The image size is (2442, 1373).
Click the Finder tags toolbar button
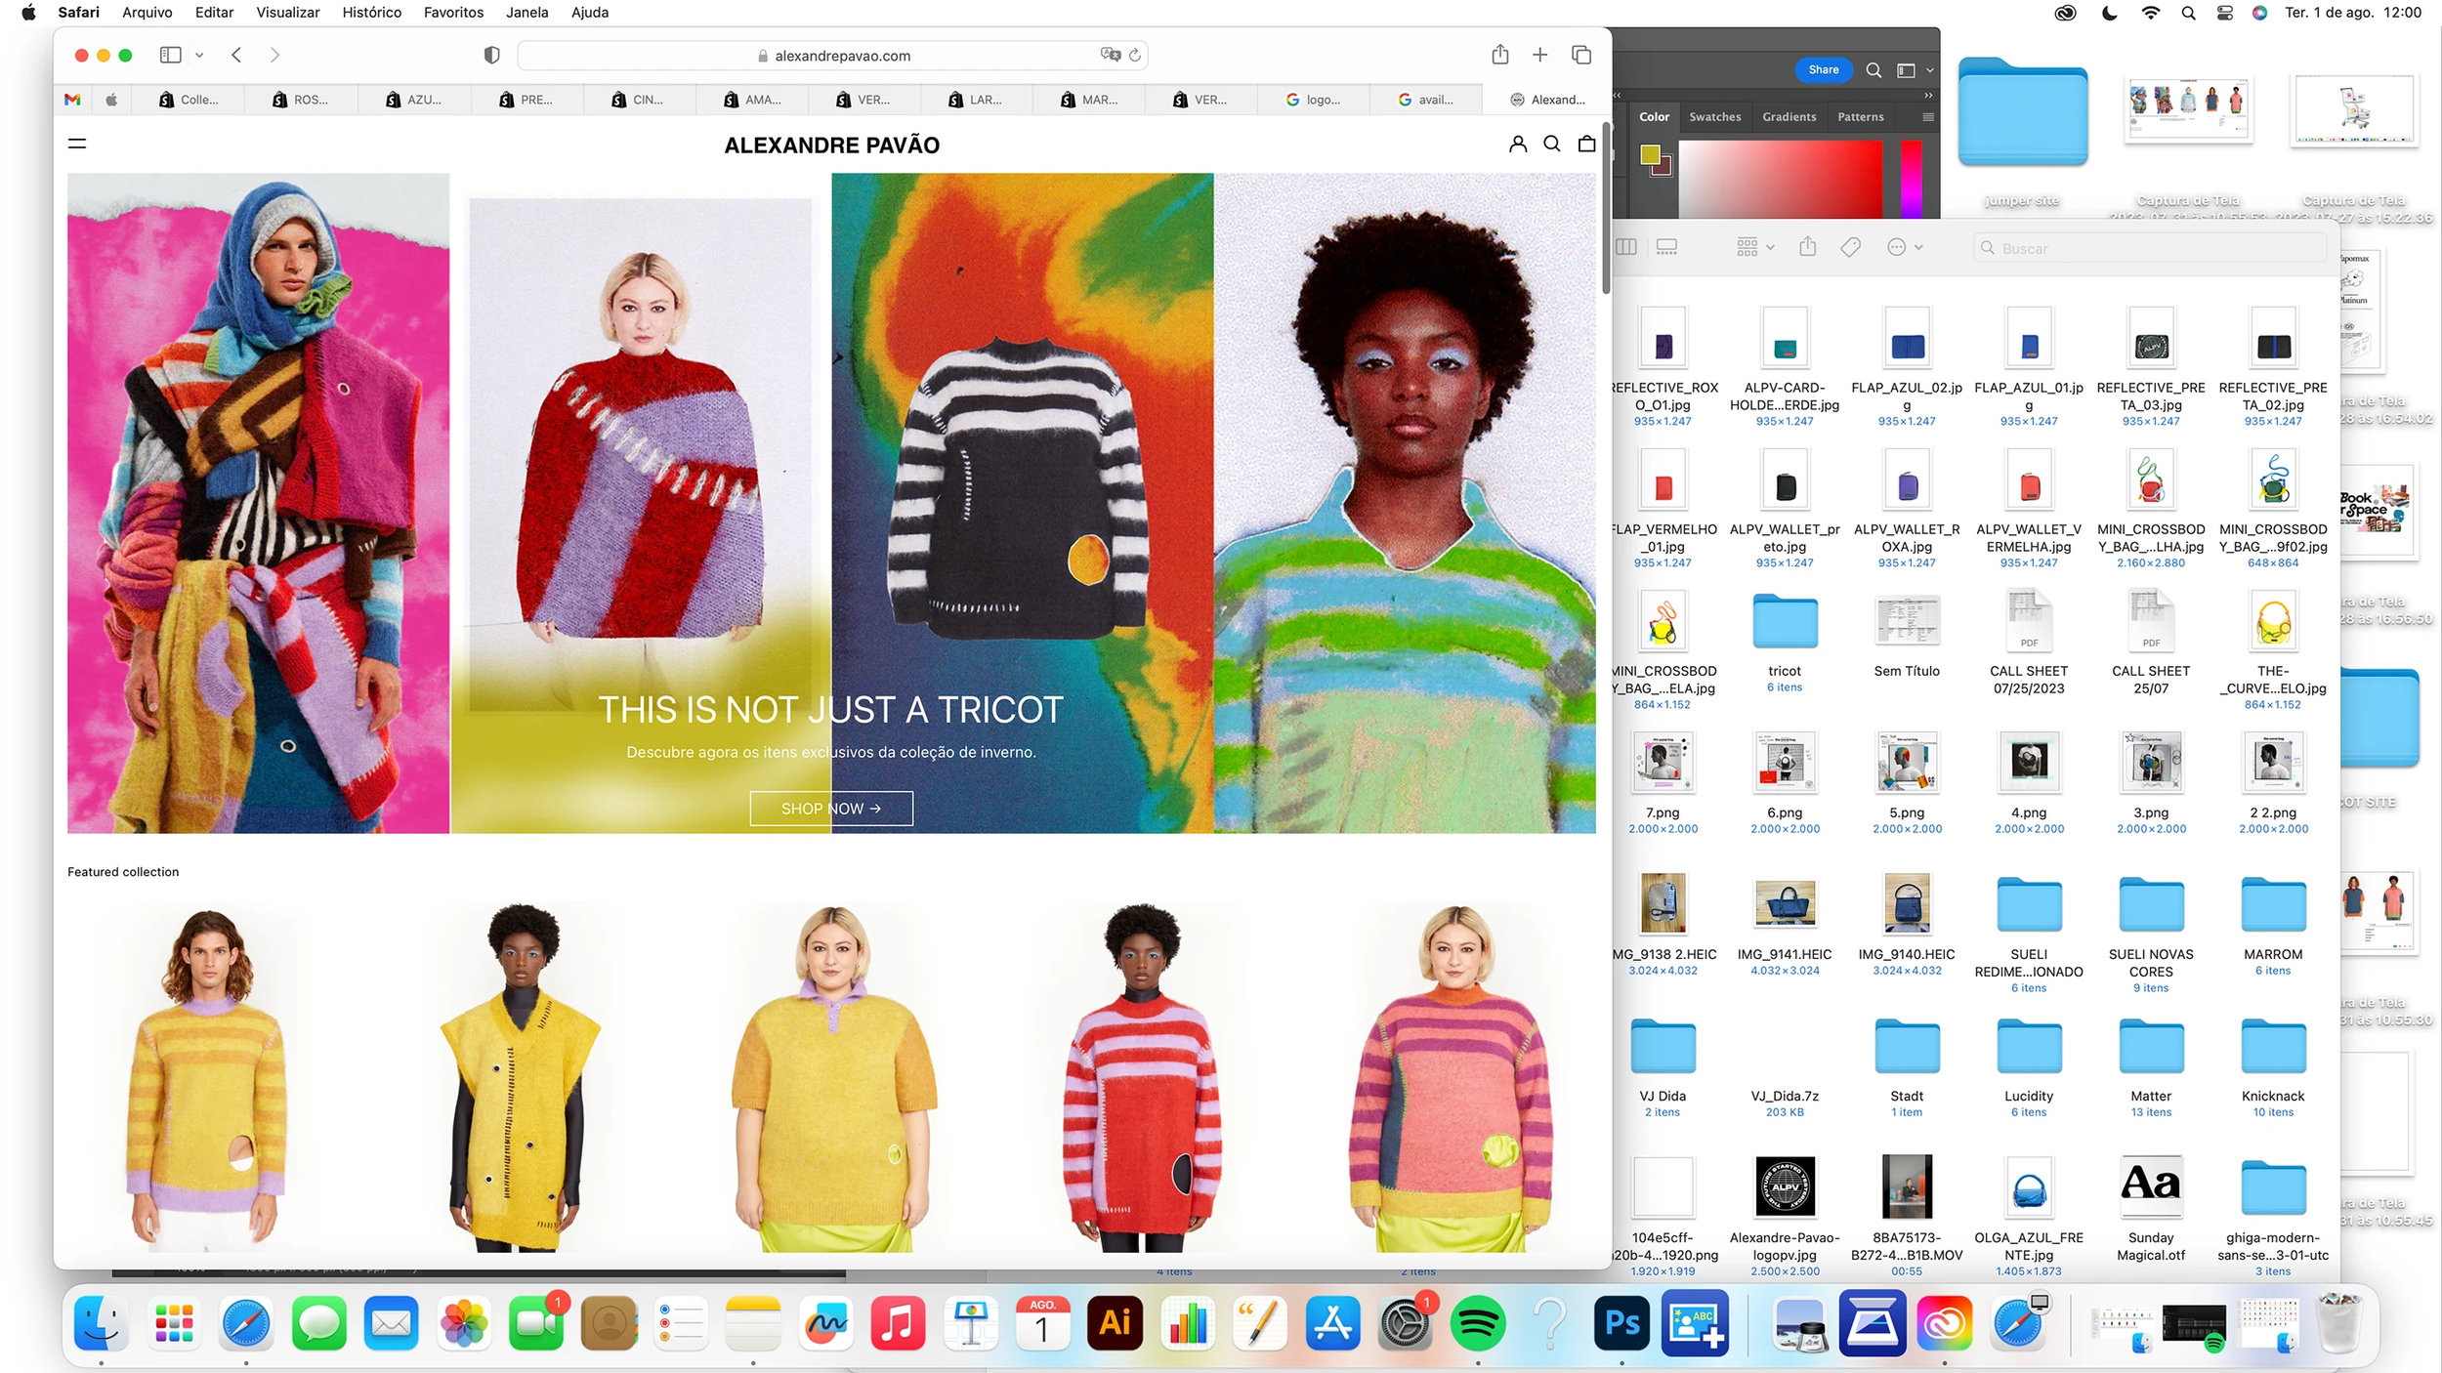click(1850, 248)
